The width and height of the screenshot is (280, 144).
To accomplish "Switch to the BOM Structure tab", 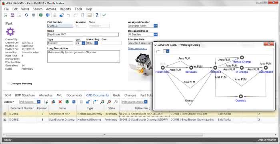I will [25, 95].
